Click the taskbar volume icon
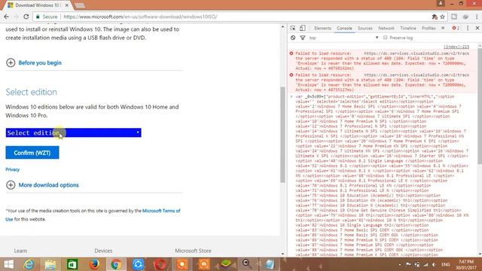The image size is (482, 271). pos(434,264)
